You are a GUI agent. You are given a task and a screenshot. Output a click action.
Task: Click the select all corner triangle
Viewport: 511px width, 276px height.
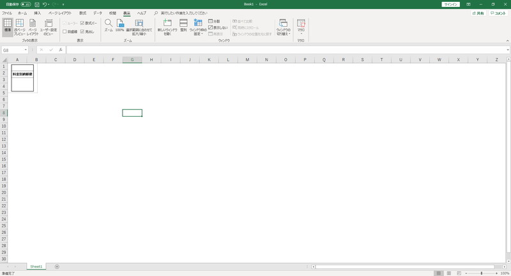[4, 60]
